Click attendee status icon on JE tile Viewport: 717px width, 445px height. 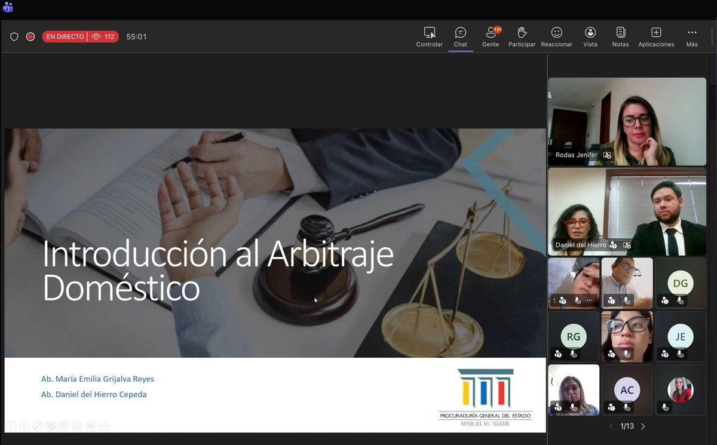click(x=665, y=354)
